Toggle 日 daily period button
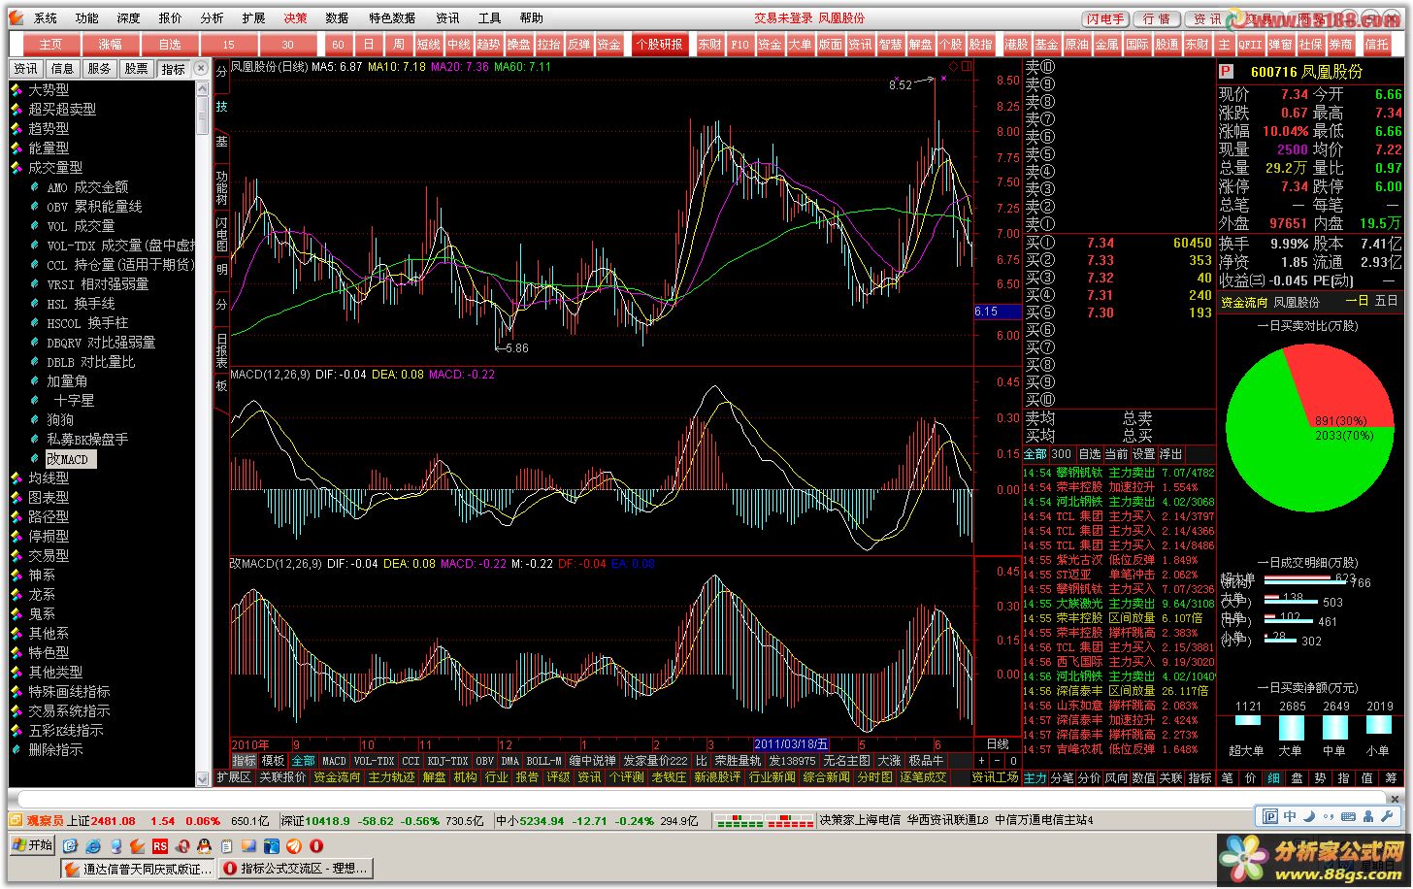 [x=368, y=45]
